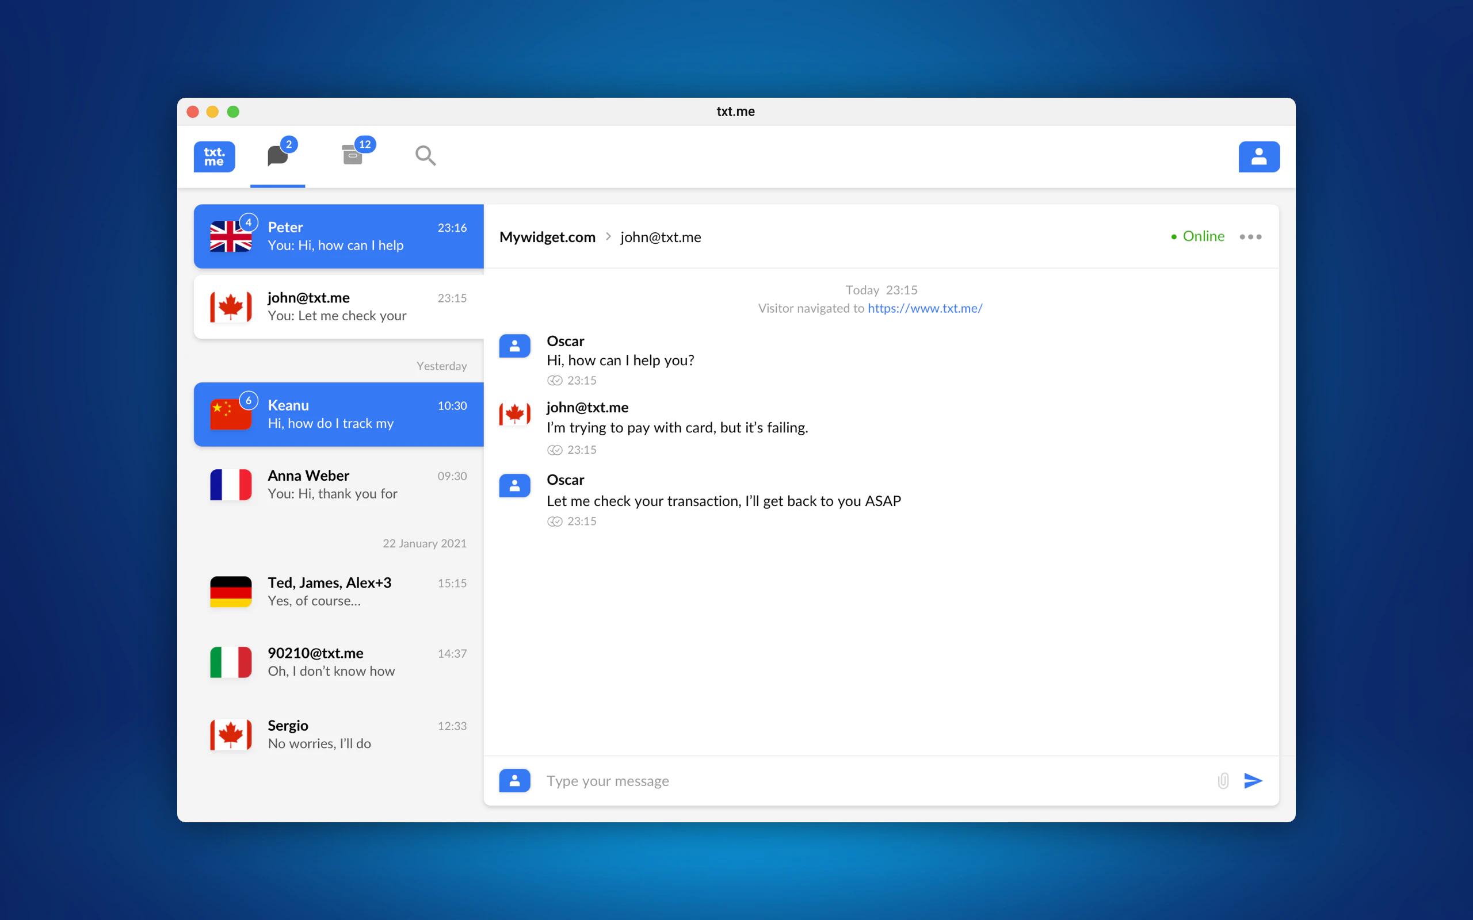The image size is (1473, 920).
Task: Select the 90210@txt.me conversation
Action: (338, 662)
